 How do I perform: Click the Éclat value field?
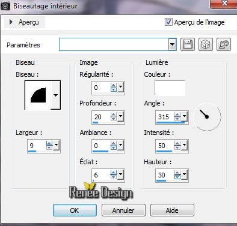point(101,175)
